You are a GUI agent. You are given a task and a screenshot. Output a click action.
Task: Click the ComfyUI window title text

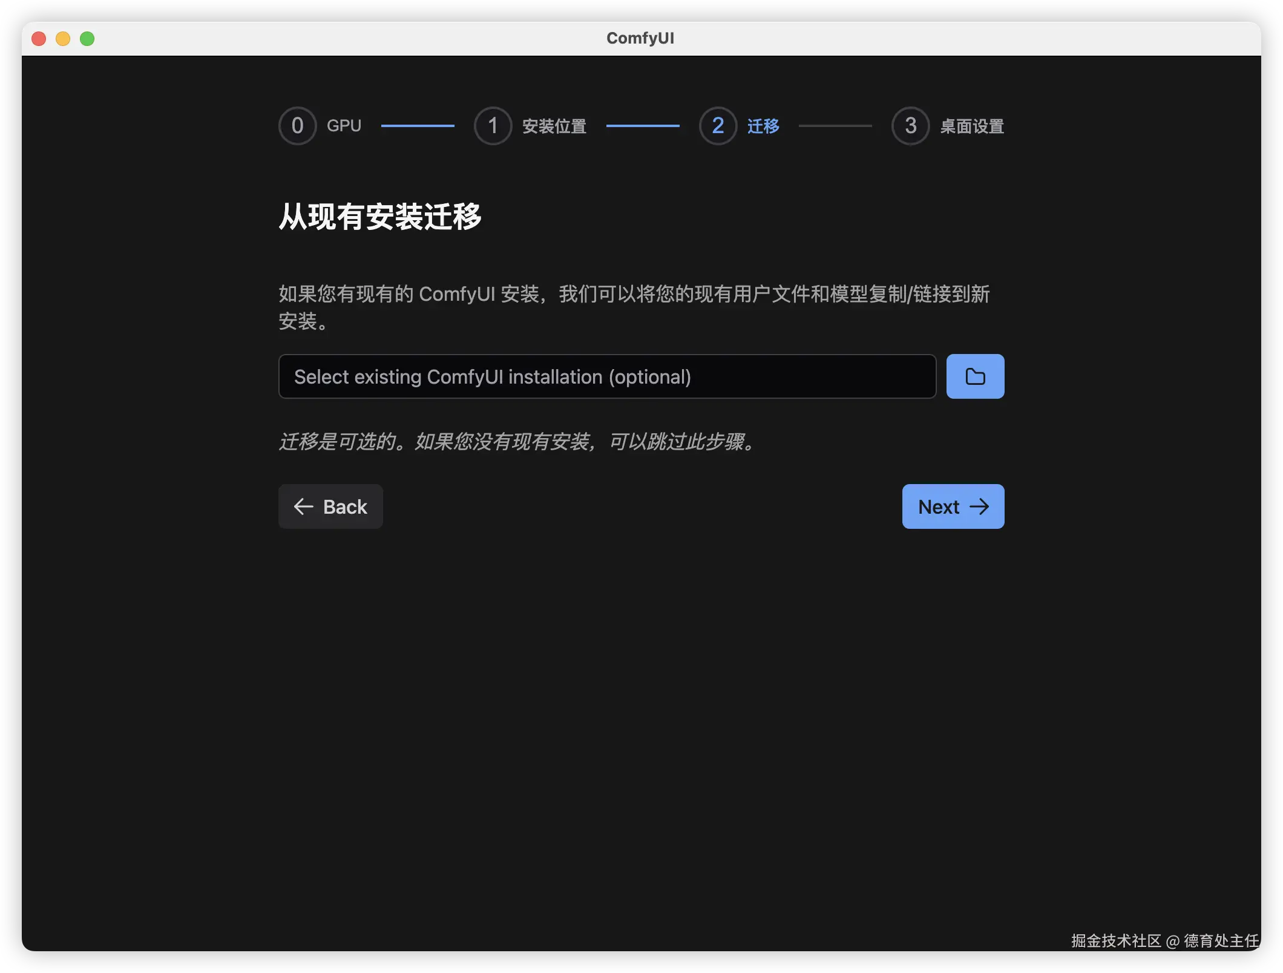[640, 38]
